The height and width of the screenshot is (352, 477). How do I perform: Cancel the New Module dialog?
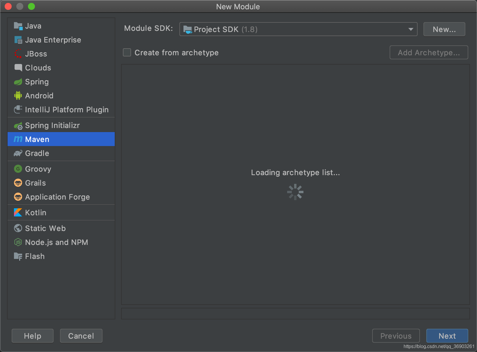[x=81, y=336]
